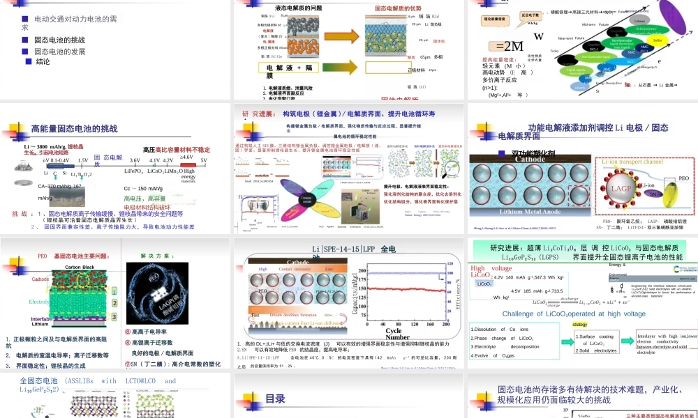Click the boxed label 电解液 + 隔膜

coord(290,68)
